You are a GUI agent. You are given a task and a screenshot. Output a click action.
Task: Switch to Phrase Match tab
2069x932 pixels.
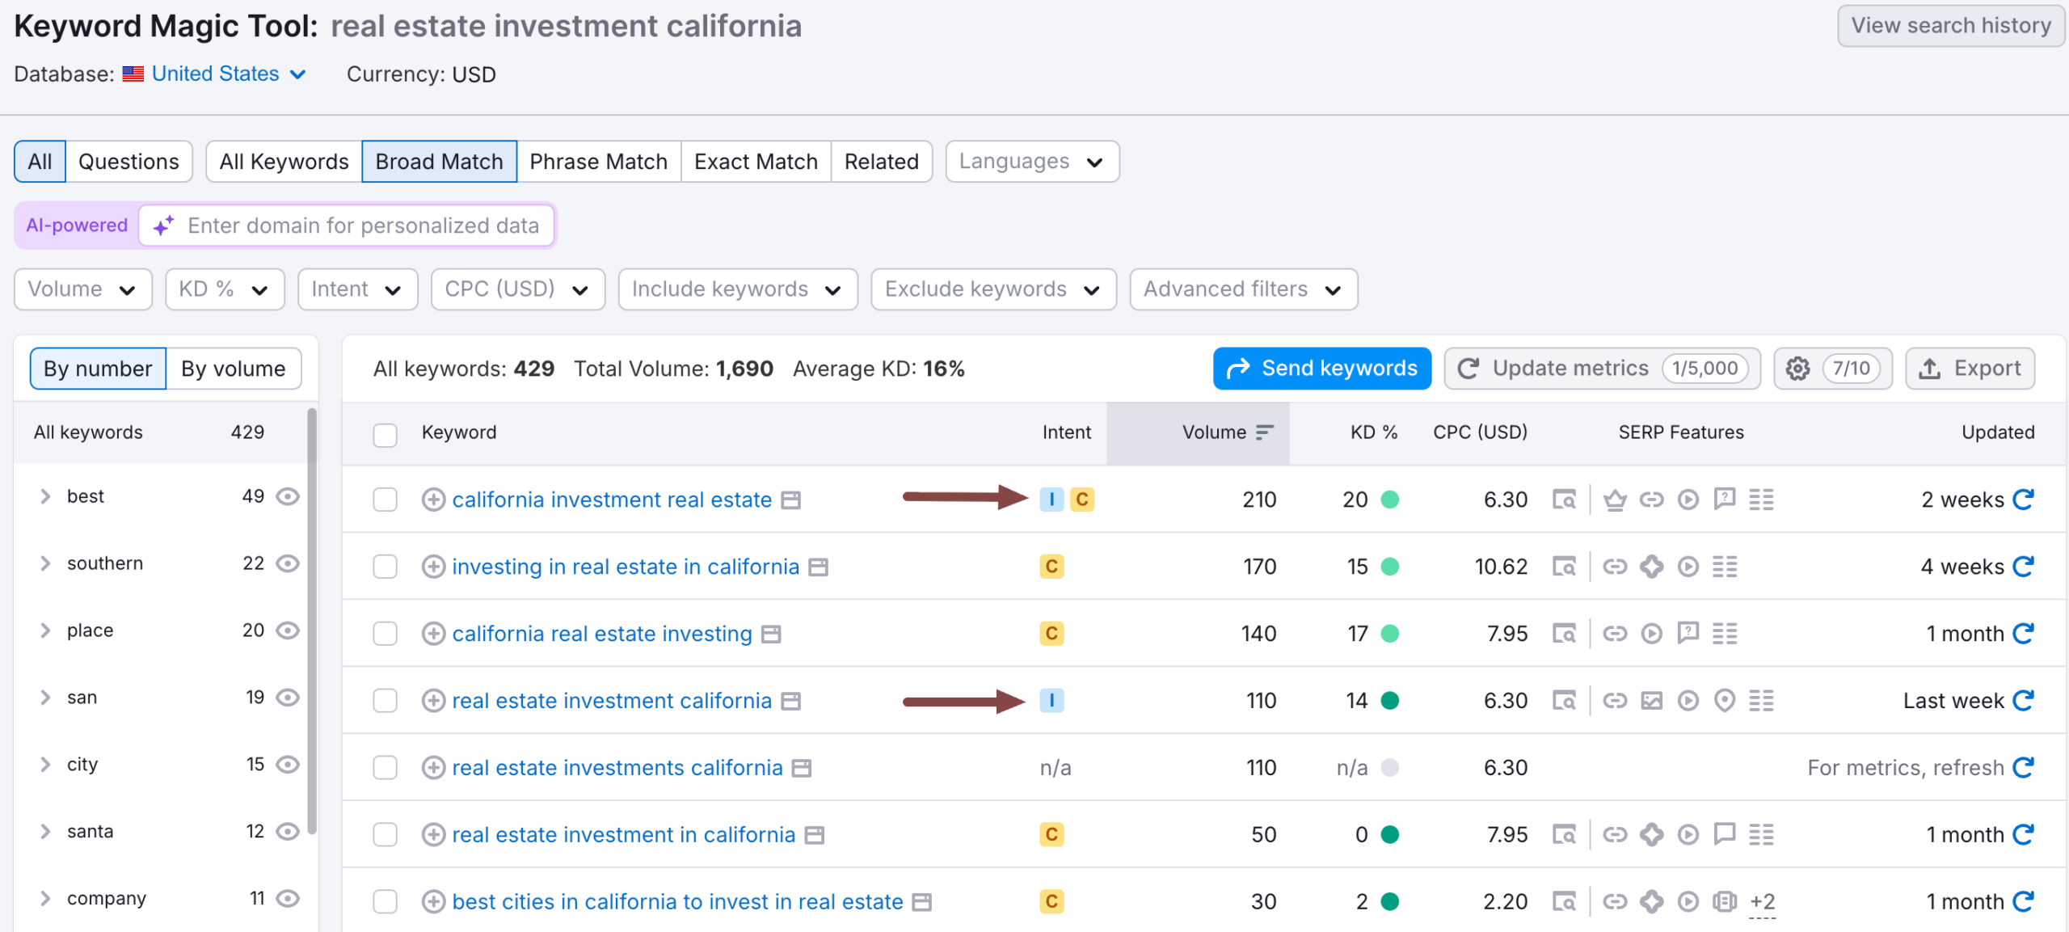[598, 162]
